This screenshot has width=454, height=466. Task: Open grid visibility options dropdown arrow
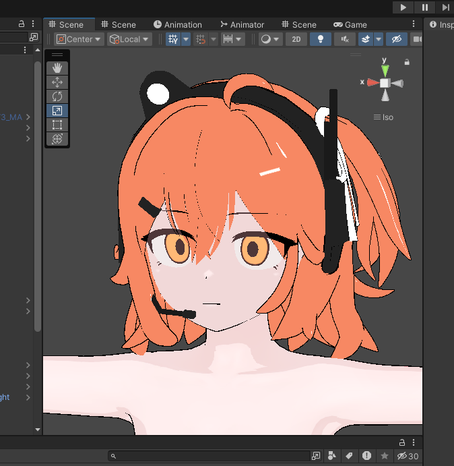point(186,39)
